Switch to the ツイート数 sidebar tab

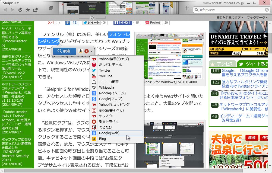[x=252, y=64]
